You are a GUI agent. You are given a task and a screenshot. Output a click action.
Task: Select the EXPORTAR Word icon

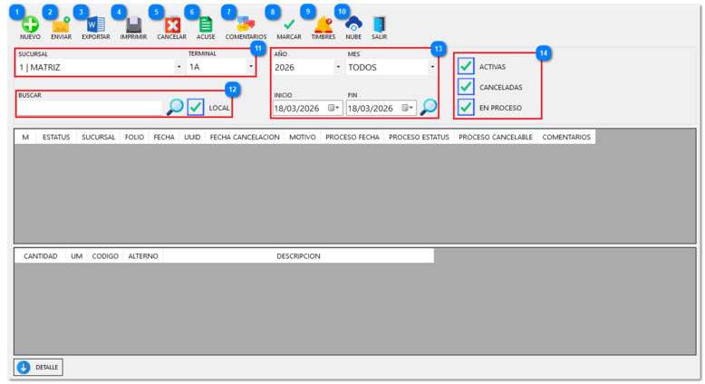pos(96,24)
